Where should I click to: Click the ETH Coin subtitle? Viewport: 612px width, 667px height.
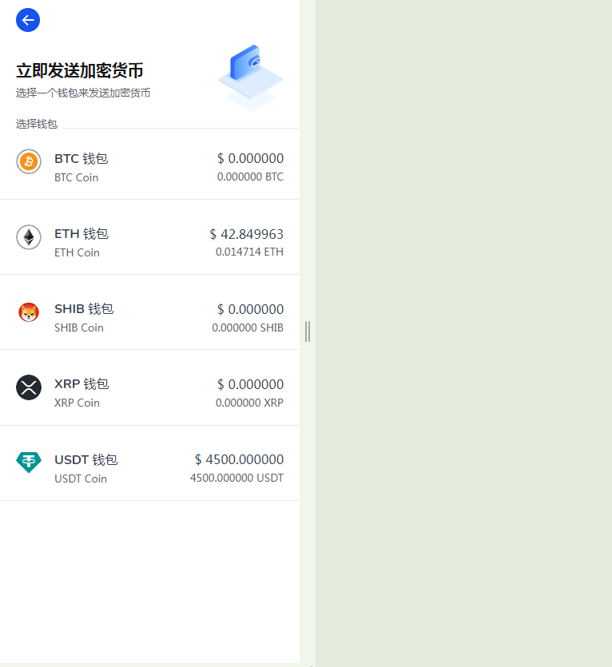point(77,252)
